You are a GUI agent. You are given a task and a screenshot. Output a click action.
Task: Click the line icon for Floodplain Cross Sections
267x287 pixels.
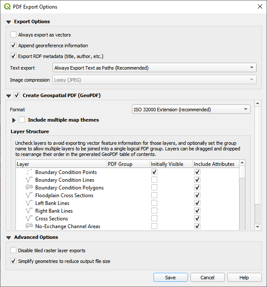pyautogui.click(x=29, y=195)
